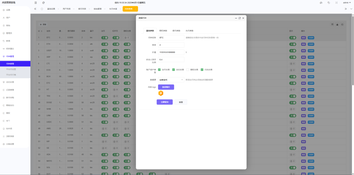
Task: Go to the home tab icon
Action: [42, 9]
